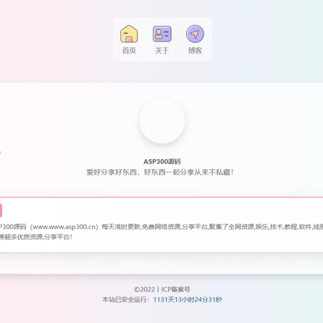
Task: Open the purple ID card 关于 icon
Action: (162, 34)
